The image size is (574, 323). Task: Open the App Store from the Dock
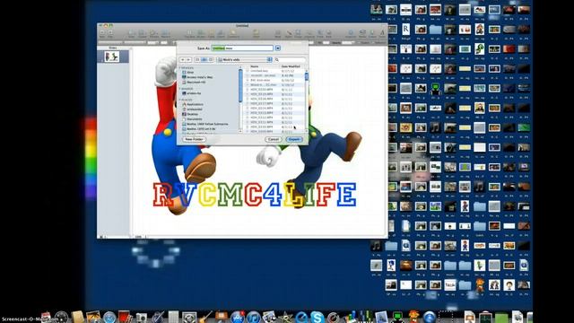pyautogui.click(x=237, y=317)
